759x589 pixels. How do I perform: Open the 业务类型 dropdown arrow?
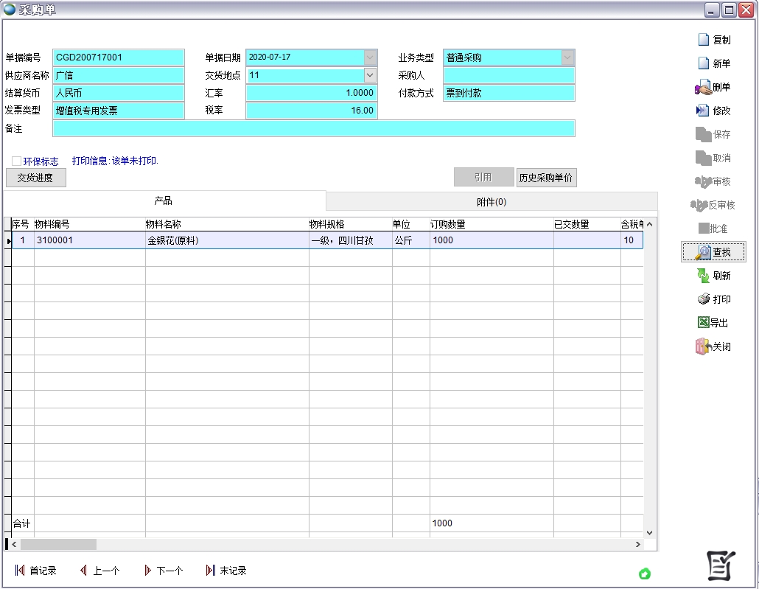pos(567,57)
